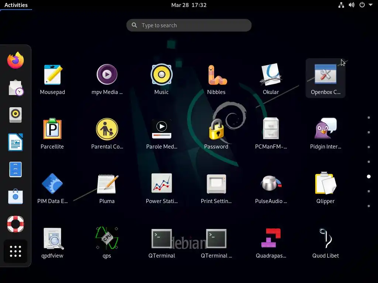Open the network status icon
Viewport: 378px width, 283px height.
341,5
